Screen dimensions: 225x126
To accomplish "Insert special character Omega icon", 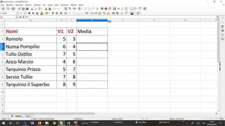I will tap(114, 9).
